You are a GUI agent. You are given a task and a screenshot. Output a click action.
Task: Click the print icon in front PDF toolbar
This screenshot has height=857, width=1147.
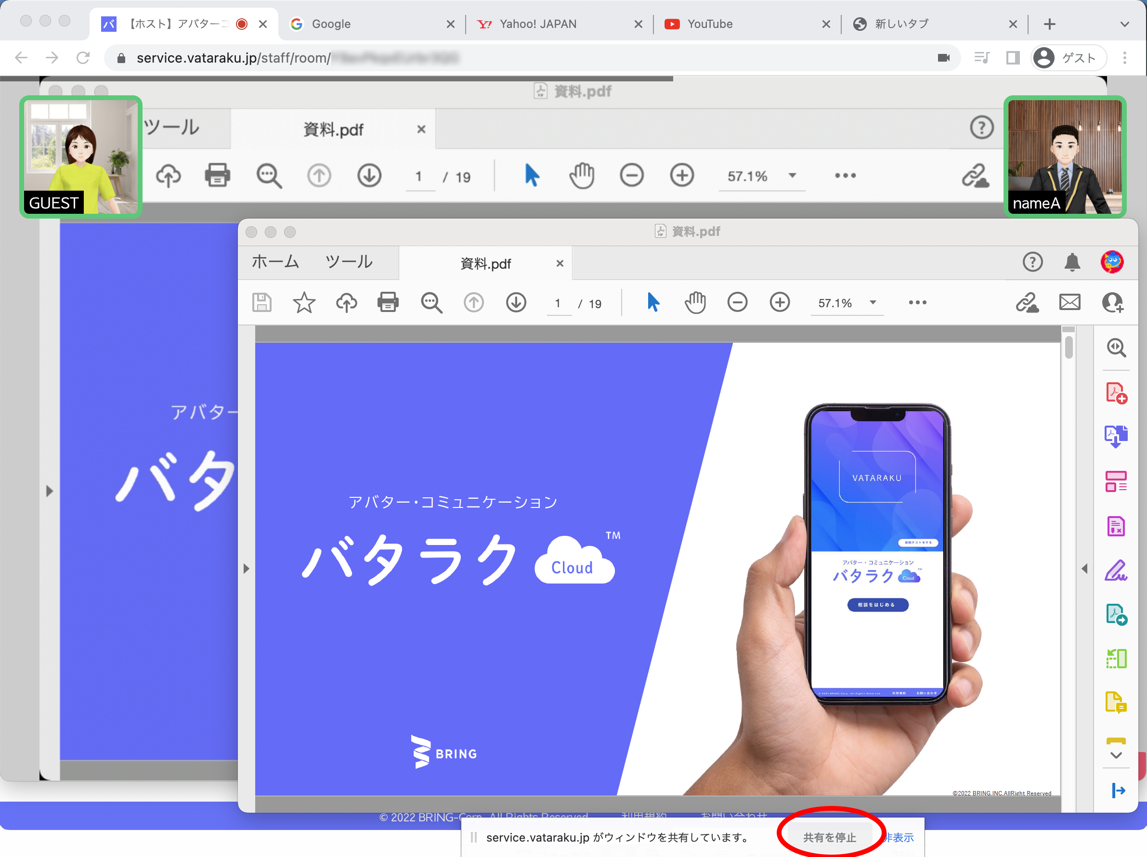388,302
